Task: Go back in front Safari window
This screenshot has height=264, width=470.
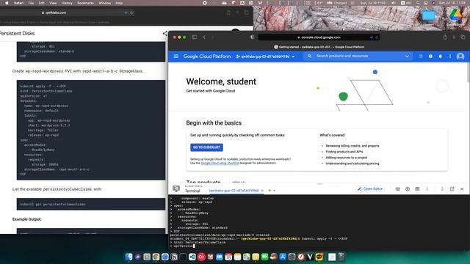Action: pyautogui.click(x=204, y=37)
